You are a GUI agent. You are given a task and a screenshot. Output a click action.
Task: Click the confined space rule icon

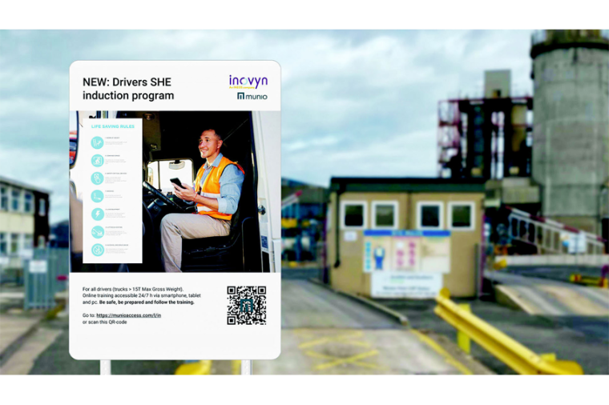coord(97,161)
